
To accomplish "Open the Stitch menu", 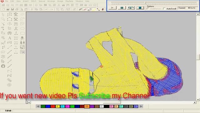I will click(x=33, y=1).
